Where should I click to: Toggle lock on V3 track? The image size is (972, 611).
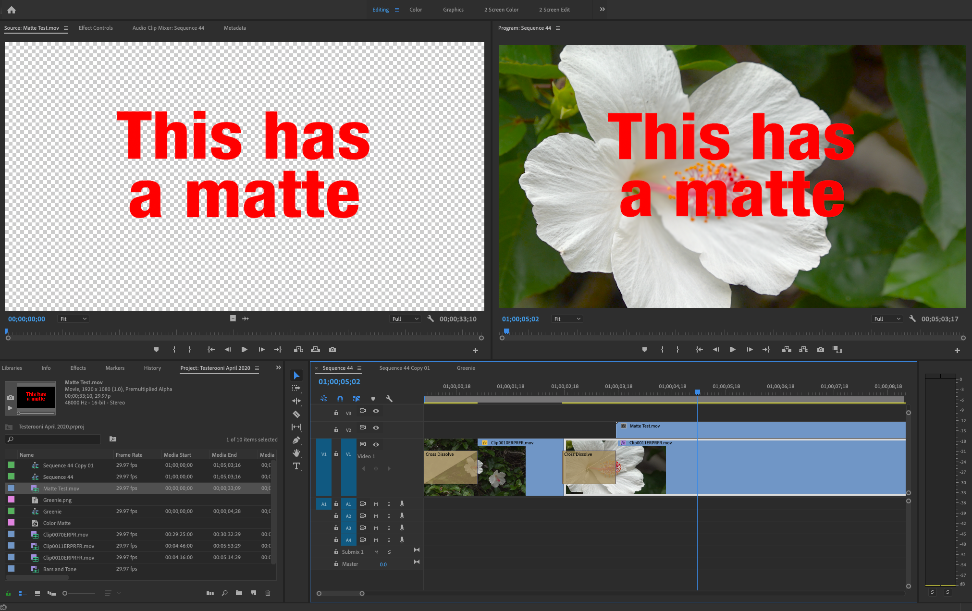pyautogui.click(x=336, y=413)
